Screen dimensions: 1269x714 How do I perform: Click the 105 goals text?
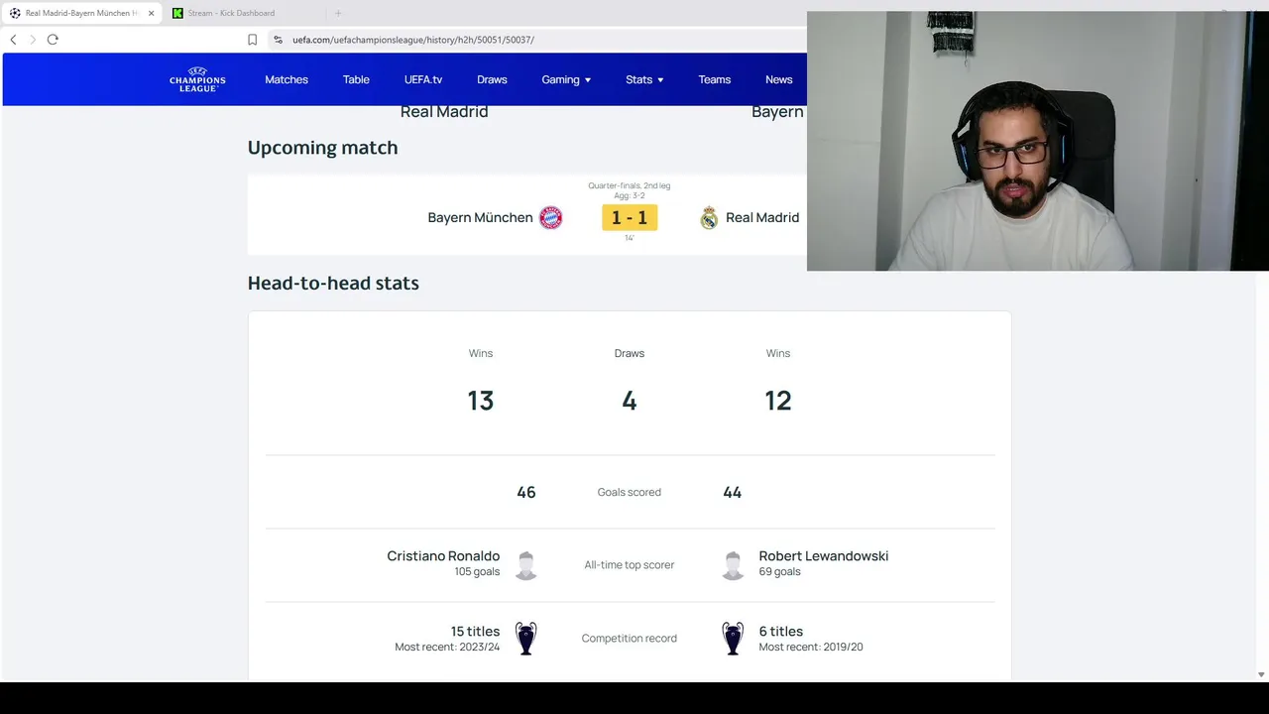(x=477, y=572)
